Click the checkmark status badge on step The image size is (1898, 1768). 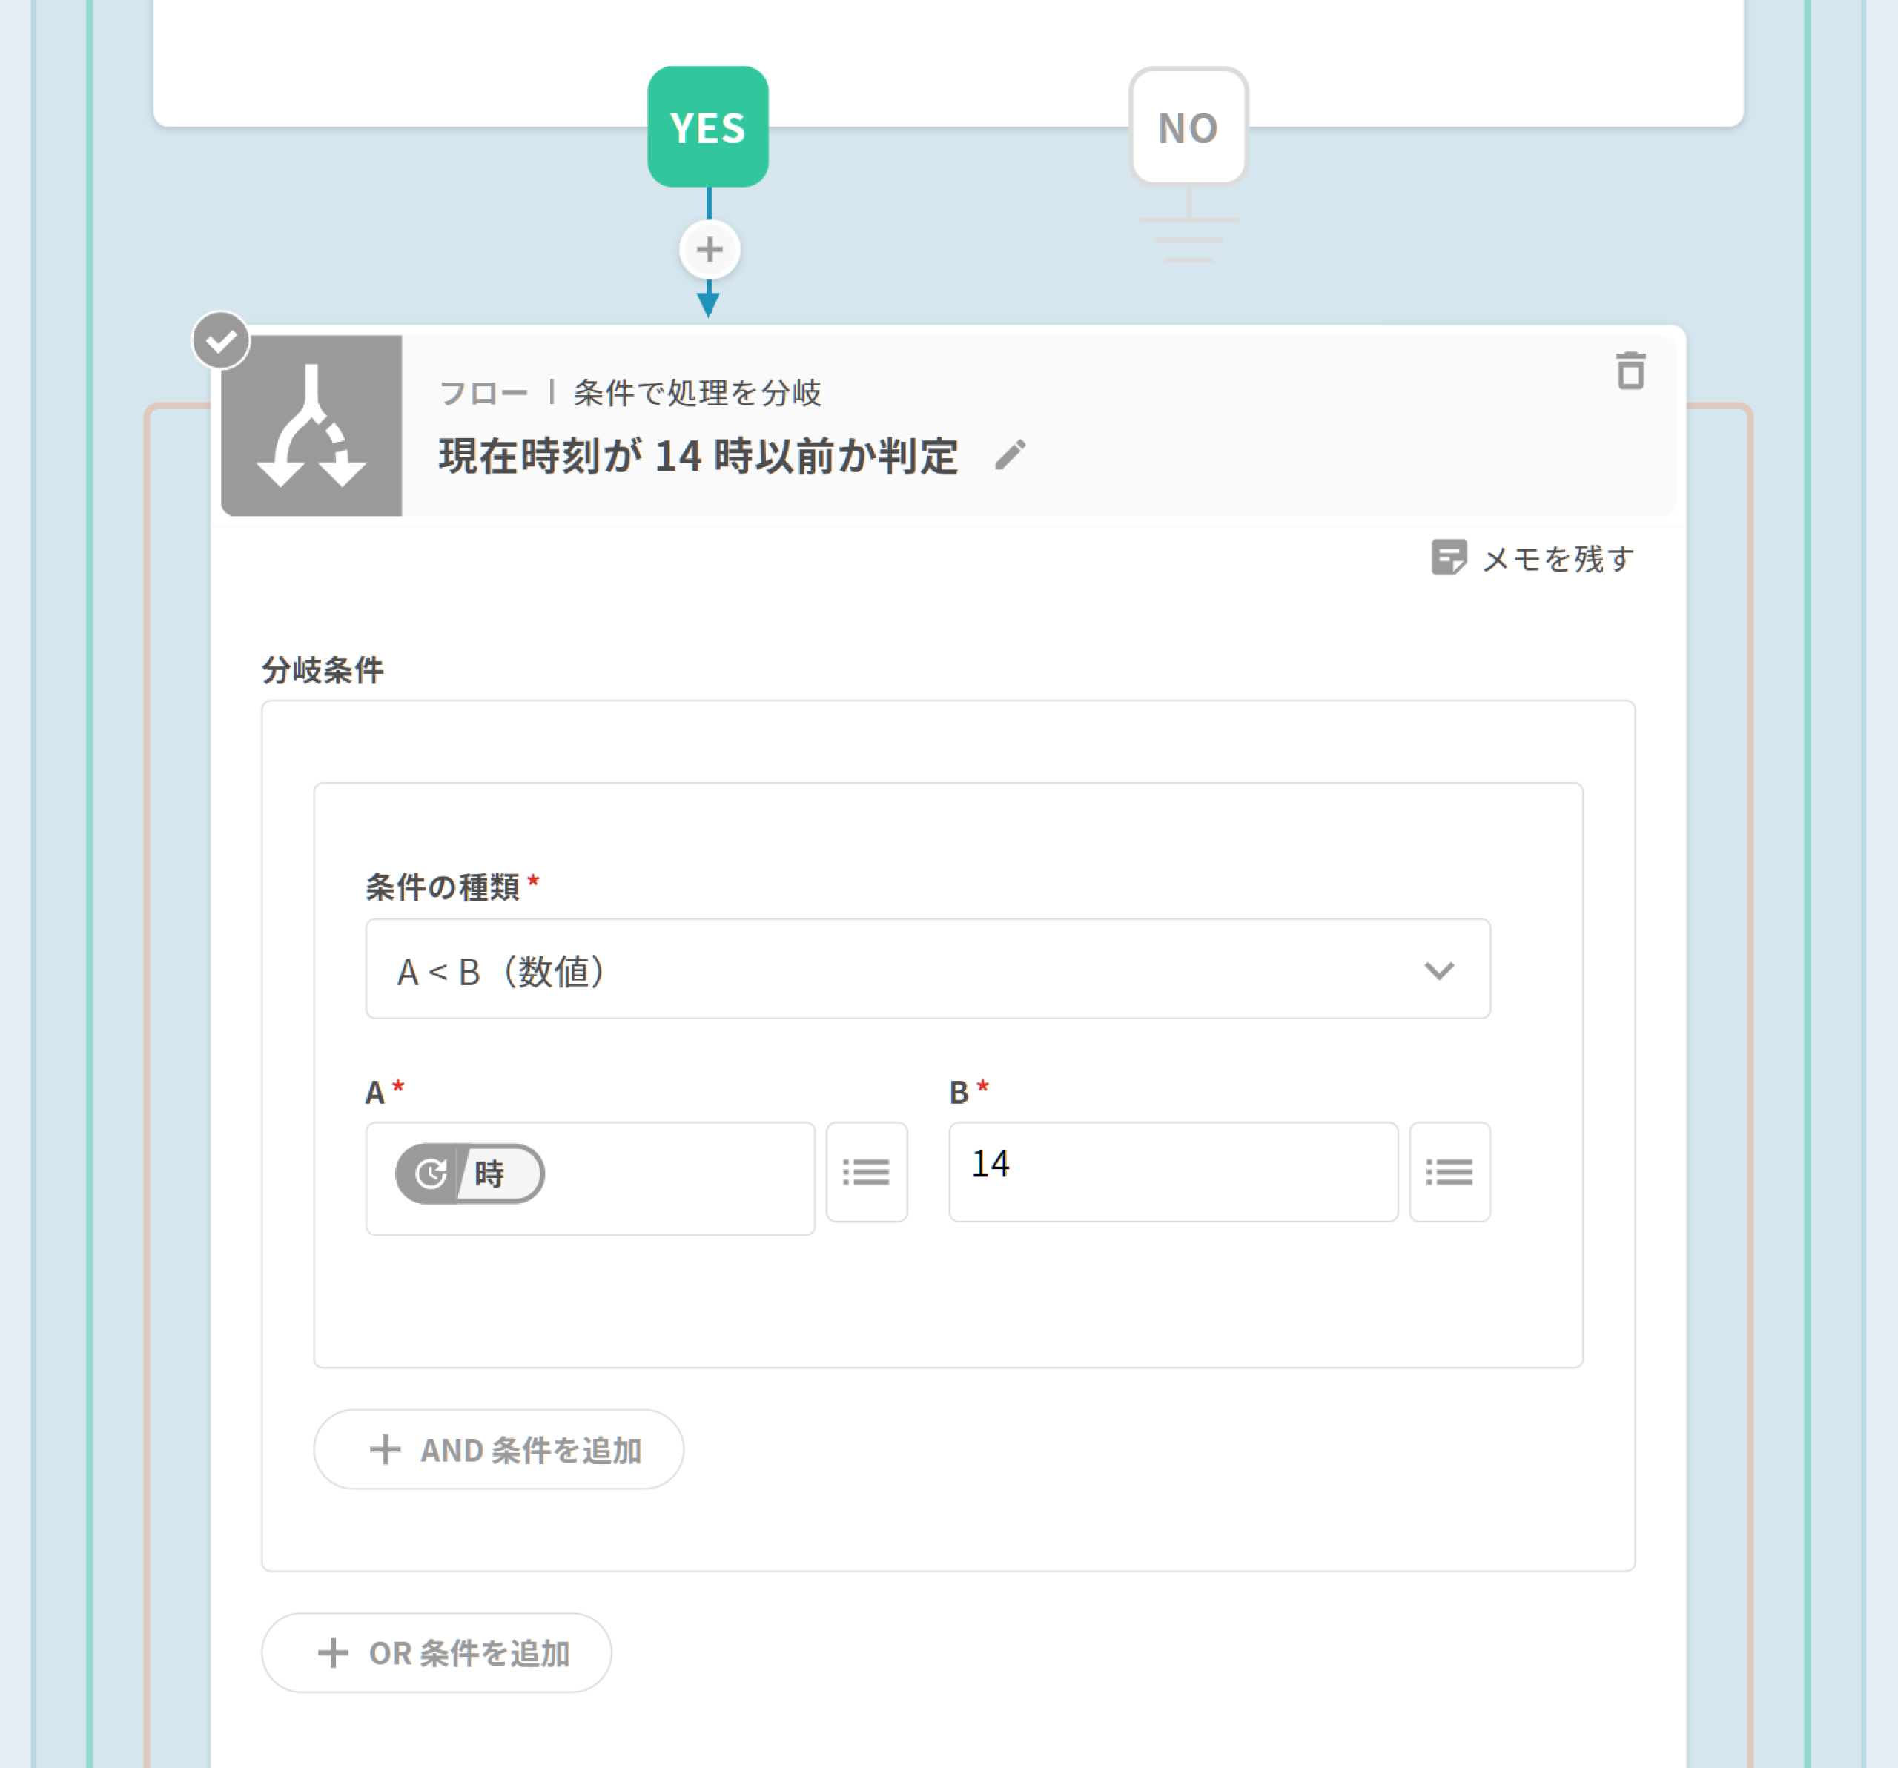click(220, 340)
